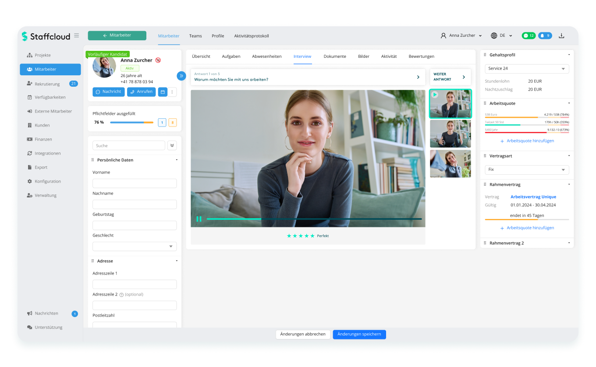Collapse the Persönliche Daten section
The image size is (596, 367).
[177, 160]
